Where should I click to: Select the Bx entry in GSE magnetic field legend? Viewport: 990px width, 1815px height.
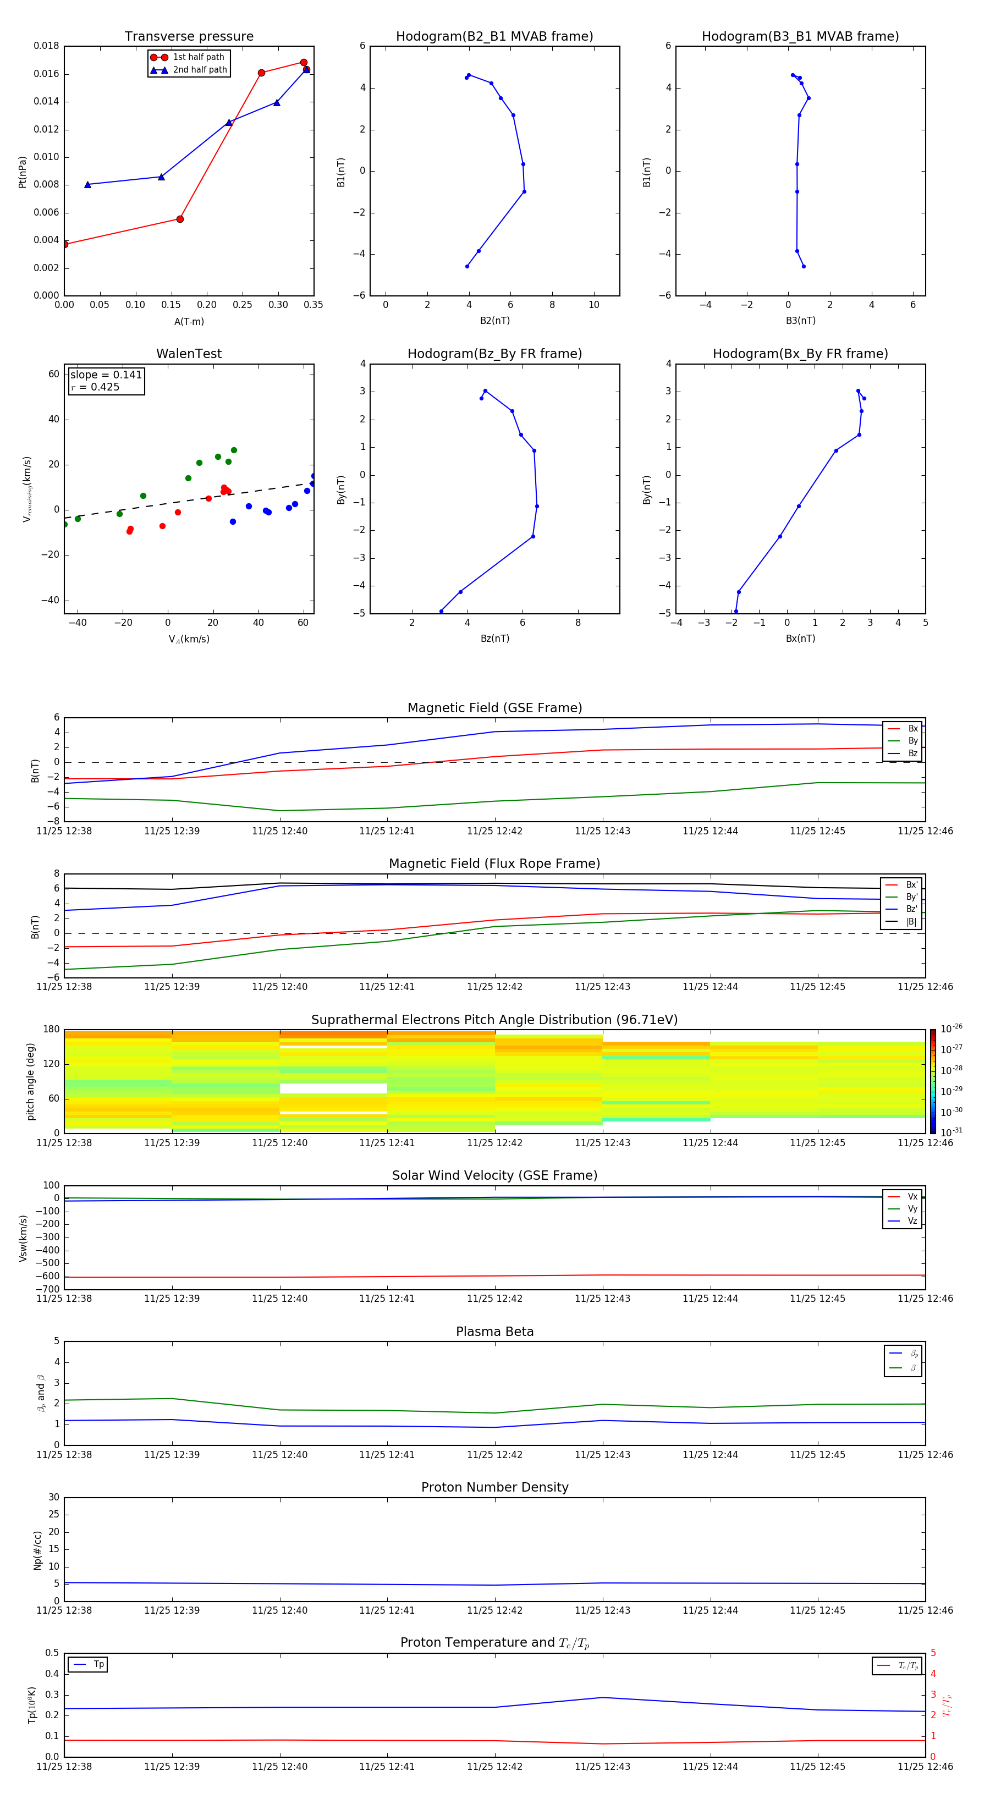tap(903, 729)
